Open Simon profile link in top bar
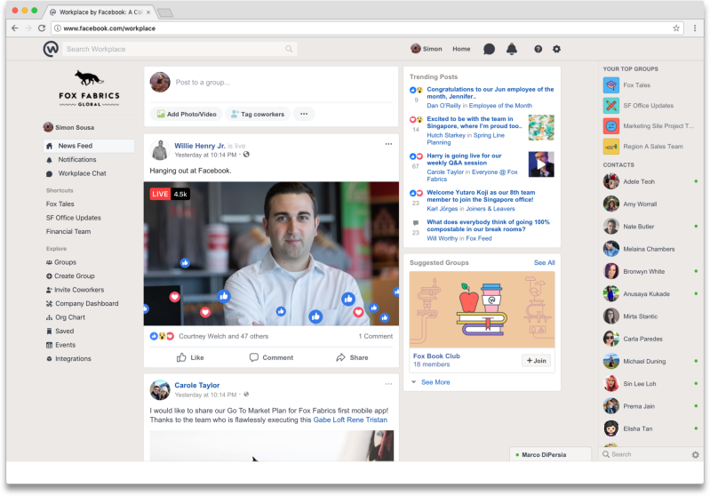 click(x=427, y=49)
